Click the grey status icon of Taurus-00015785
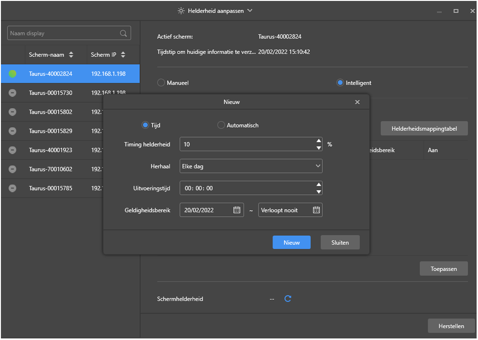 13,188
